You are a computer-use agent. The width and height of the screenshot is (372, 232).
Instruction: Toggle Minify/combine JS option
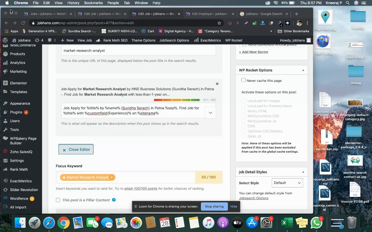point(244,121)
